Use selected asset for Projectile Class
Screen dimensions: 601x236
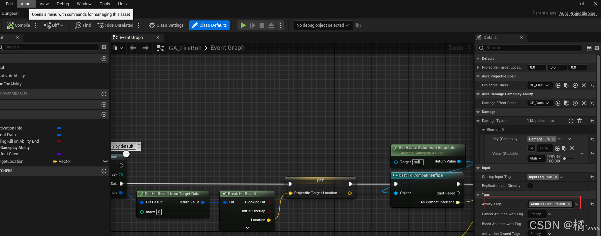coord(558,85)
